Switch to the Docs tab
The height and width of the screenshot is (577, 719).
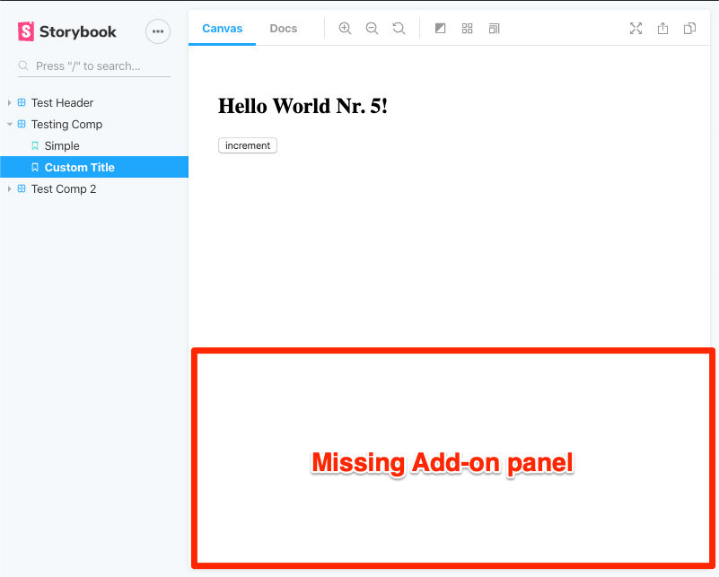283,28
